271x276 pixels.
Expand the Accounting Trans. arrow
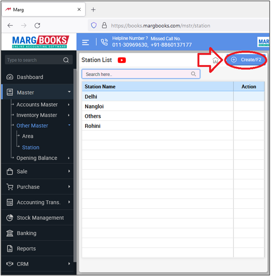click(69, 202)
